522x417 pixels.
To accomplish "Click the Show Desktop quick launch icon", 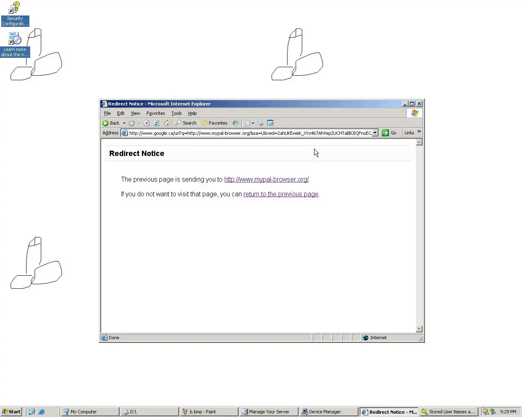I will tap(32, 412).
